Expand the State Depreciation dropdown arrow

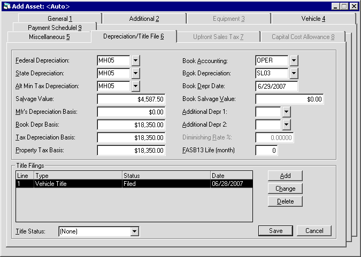pyautogui.click(x=136, y=73)
